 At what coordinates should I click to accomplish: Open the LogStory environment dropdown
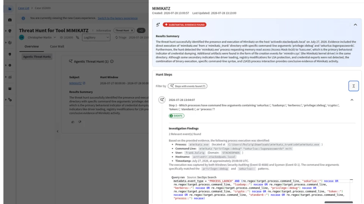coord(96,37)
